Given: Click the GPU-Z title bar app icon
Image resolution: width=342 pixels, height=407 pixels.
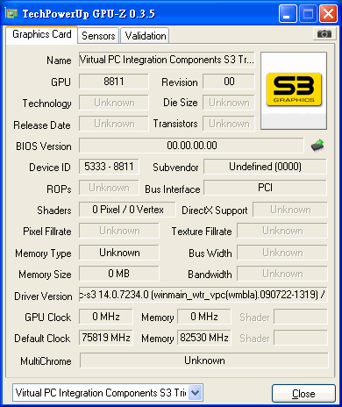Looking at the screenshot, I should [11, 13].
